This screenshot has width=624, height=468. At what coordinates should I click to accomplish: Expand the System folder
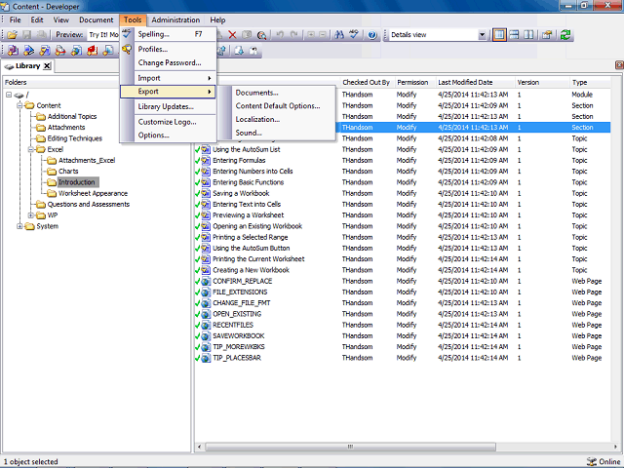[x=19, y=226]
